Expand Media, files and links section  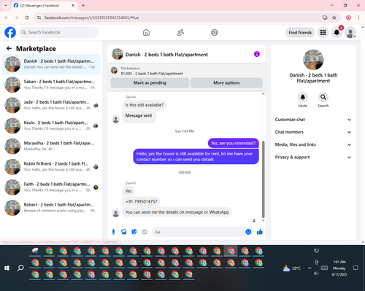(313, 144)
